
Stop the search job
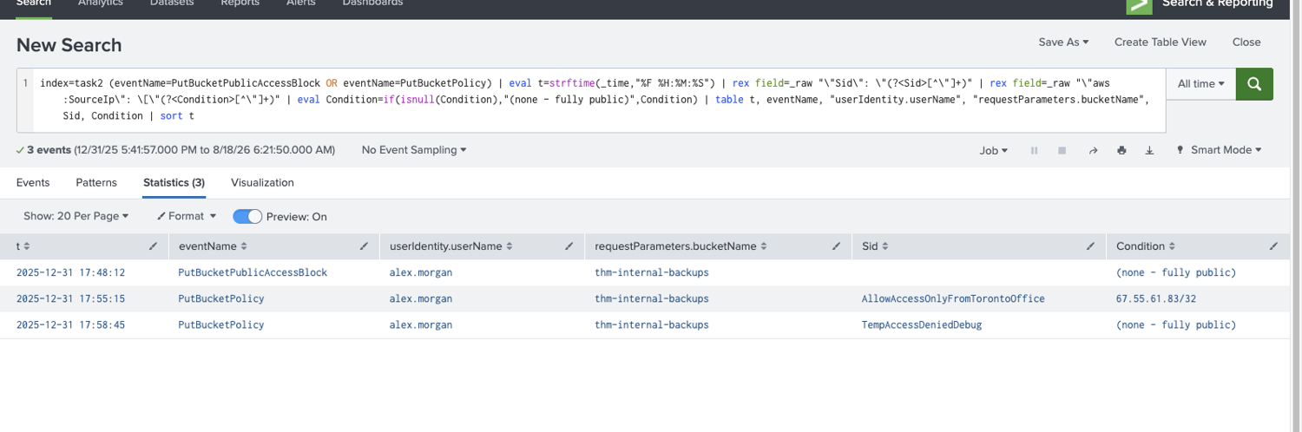1062,150
